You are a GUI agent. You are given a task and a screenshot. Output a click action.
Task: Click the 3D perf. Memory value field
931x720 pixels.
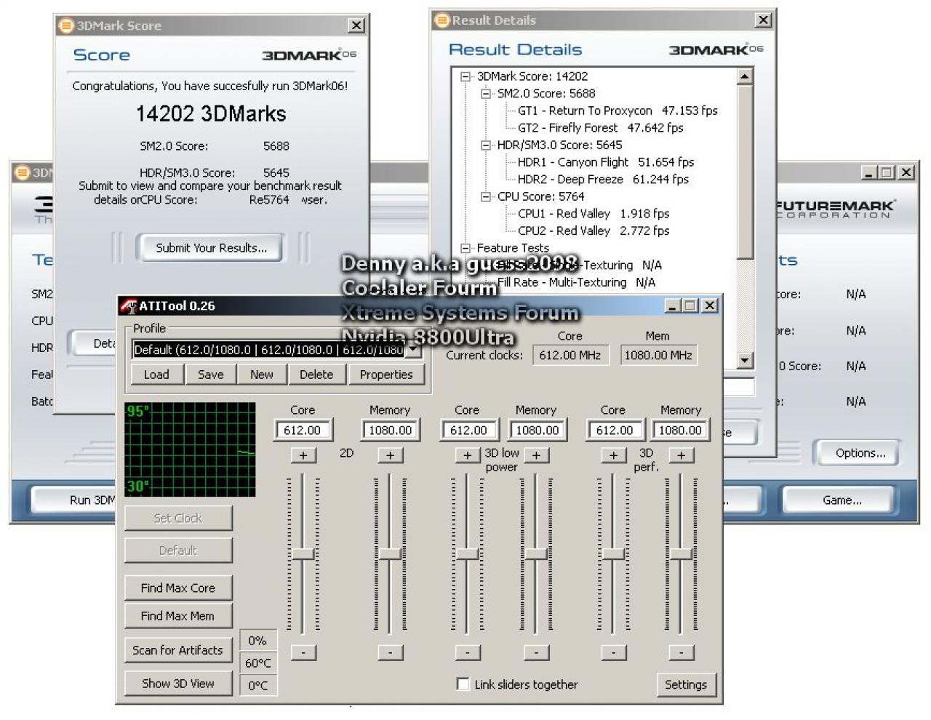pyautogui.click(x=680, y=431)
